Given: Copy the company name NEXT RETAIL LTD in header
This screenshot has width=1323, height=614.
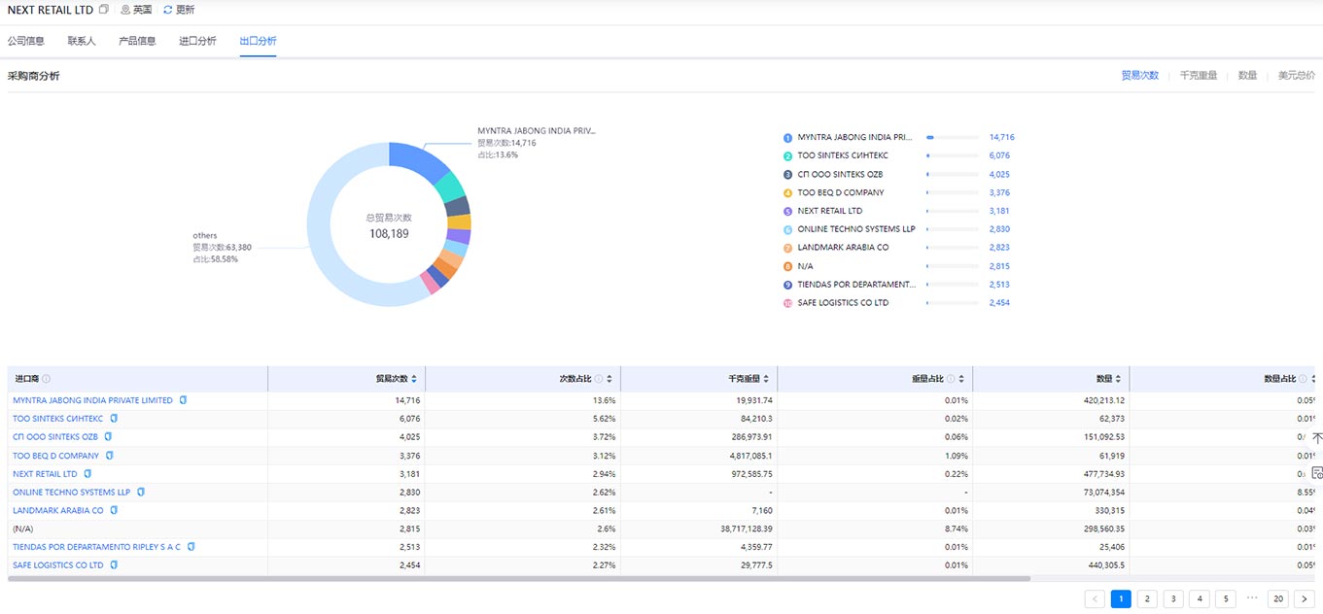Looking at the screenshot, I should tap(104, 10).
